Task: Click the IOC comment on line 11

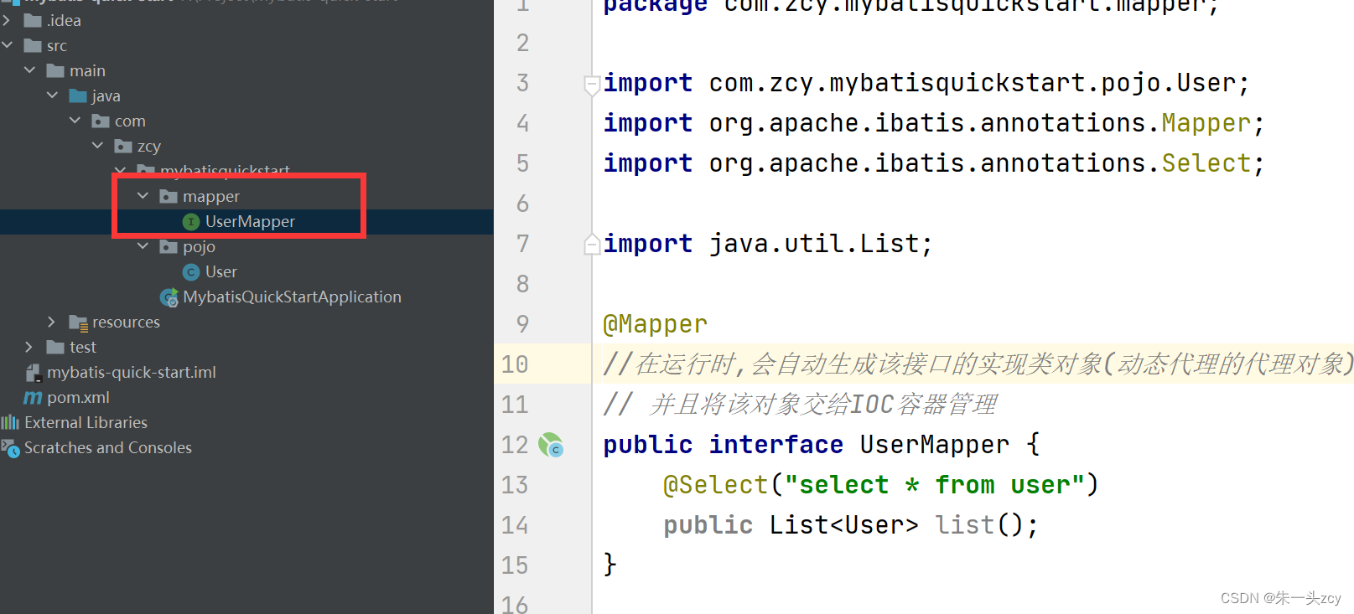Action: (x=801, y=405)
